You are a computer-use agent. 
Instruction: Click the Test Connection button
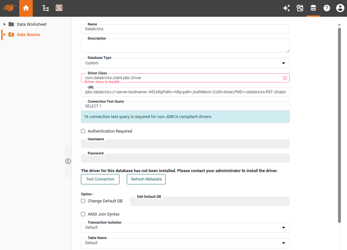(x=100, y=179)
